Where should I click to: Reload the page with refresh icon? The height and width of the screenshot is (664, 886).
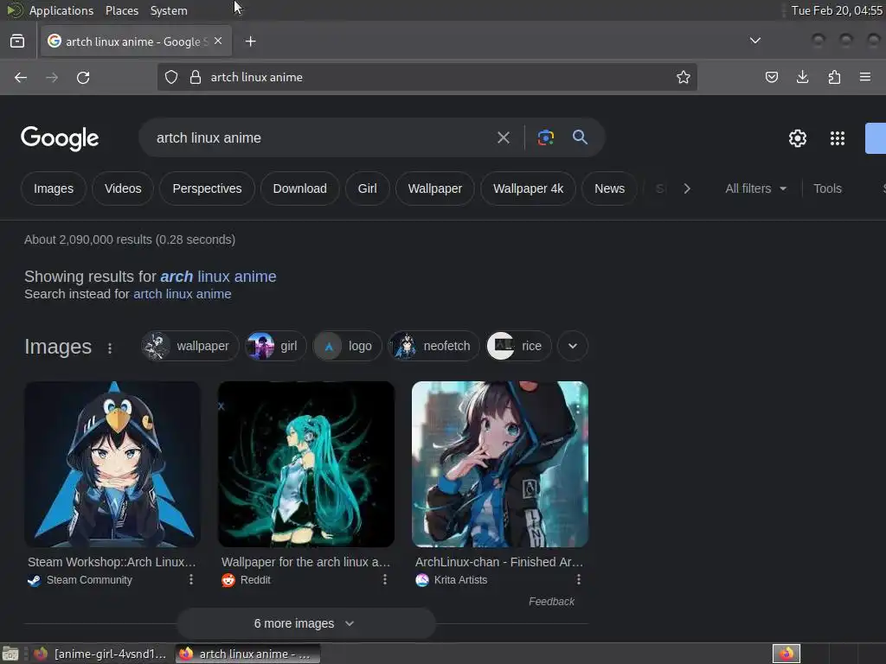[83, 77]
